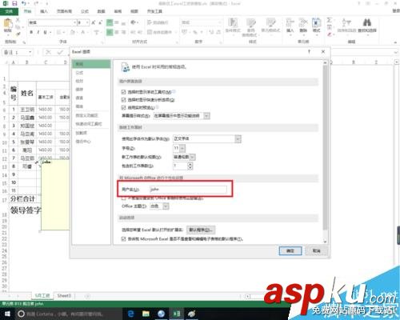Image resolution: width=400 pixels, height=320 pixels.
Task: Switch to the 数据 (Data) ribbon tab
Action: [101, 11]
